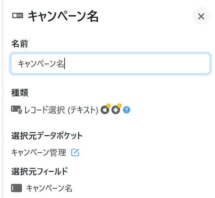Click the yellow warning badge on Android icon
This screenshot has width=215, height=198.
[x=119, y=106]
